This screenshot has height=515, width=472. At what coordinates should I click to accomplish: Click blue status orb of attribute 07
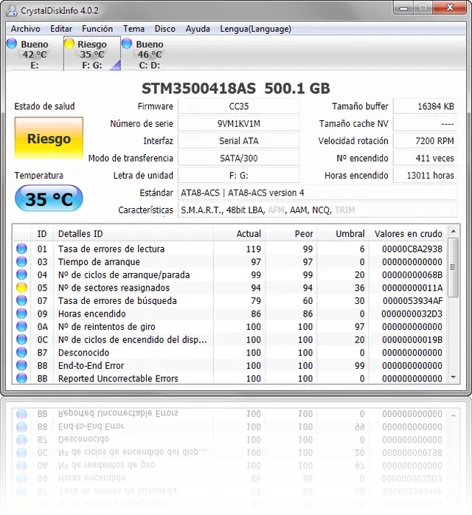point(21,300)
